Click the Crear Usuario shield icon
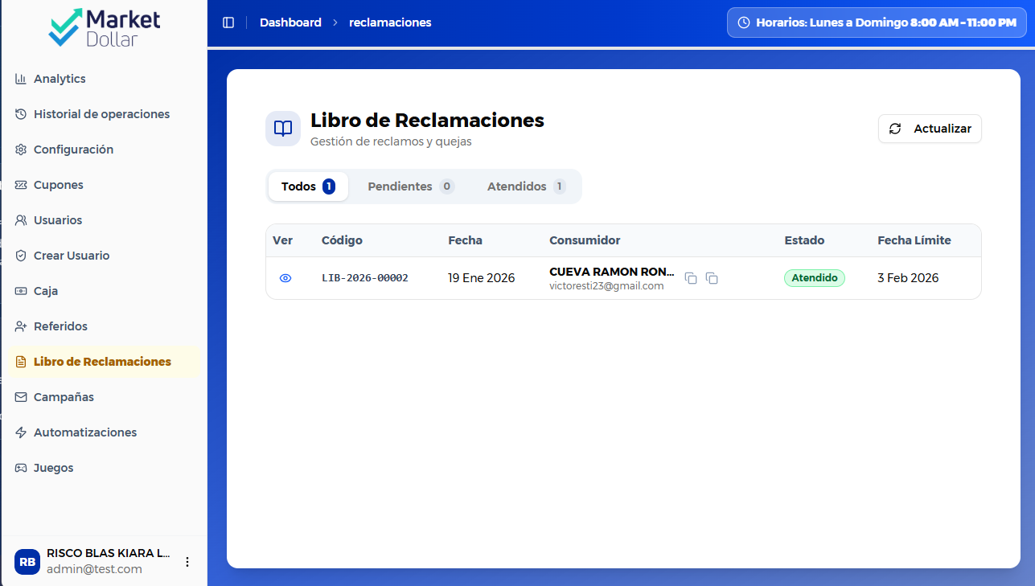 [x=21, y=256]
